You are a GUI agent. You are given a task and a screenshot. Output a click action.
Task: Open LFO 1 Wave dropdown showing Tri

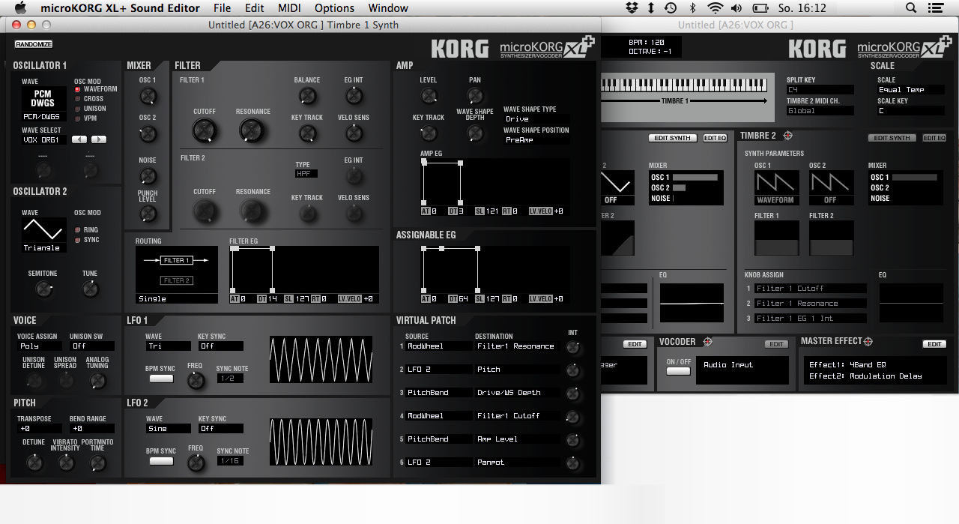pyautogui.click(x=169, y=346)
